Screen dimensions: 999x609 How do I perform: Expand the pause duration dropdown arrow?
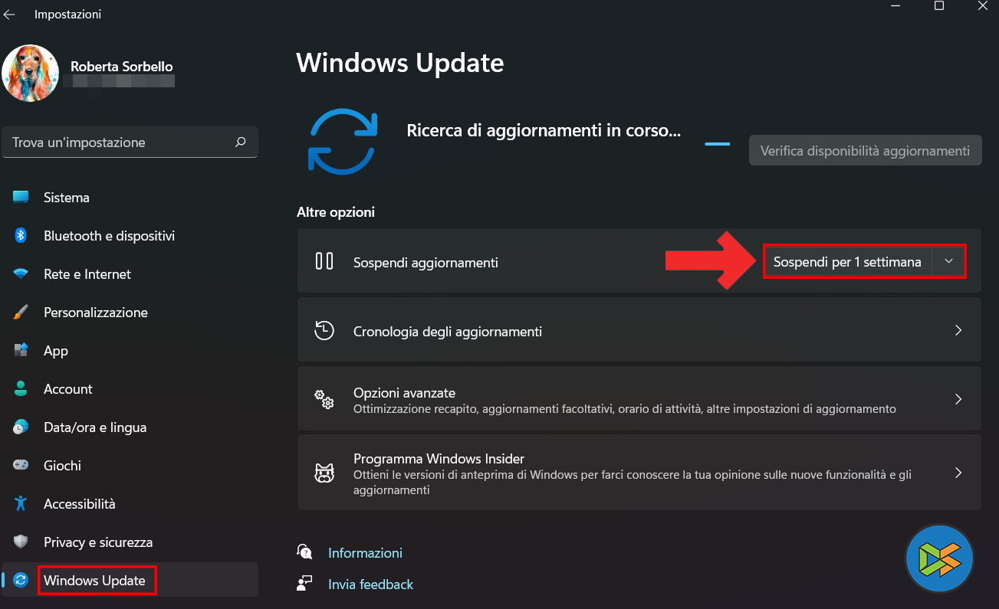tap(948, 262)
